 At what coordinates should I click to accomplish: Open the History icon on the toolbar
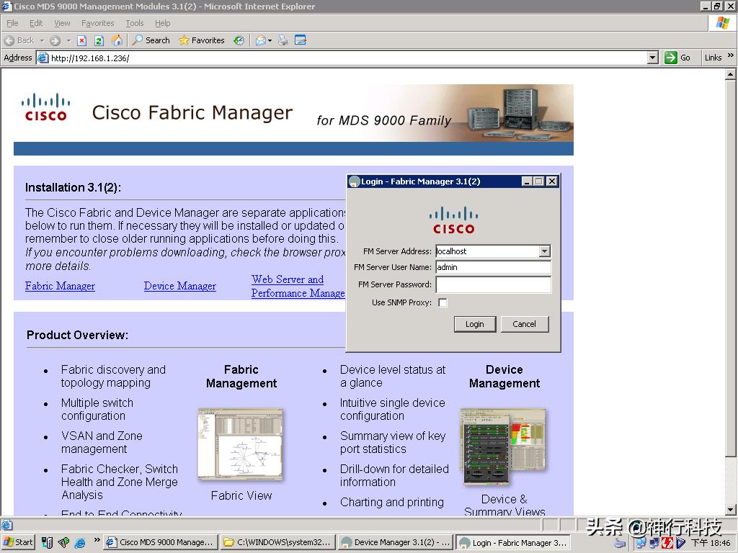(x=239, y=40)
